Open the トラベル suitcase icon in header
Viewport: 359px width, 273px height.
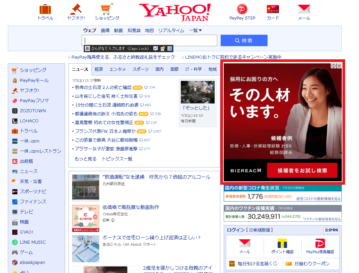click(x=45, y=9)
